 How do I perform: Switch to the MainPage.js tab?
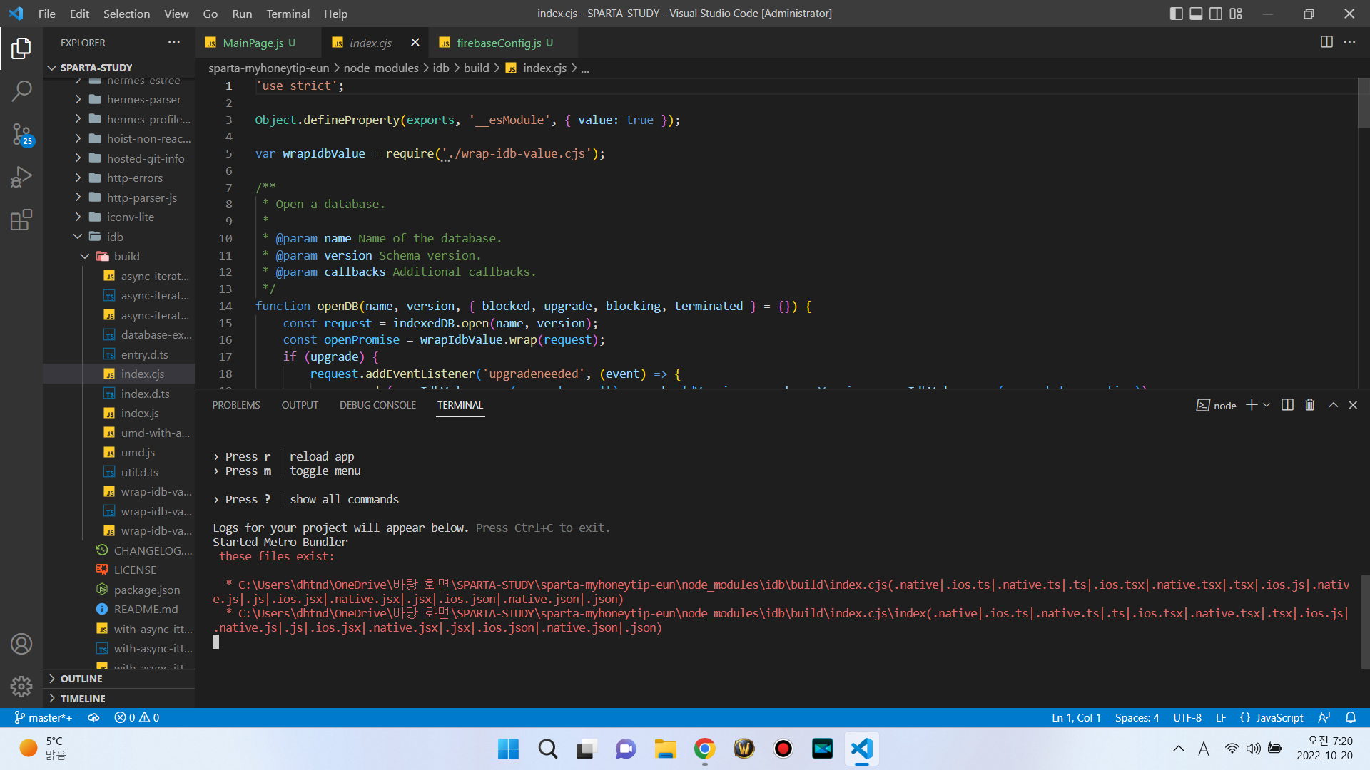(x=258, y=43)
